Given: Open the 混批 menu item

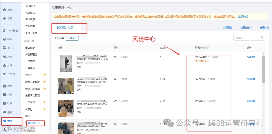Looking at the screenshot, I should click(x=28, y=116).
